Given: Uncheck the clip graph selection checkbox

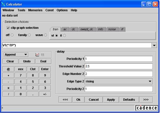Looking at the screenshot, I should point(8,28).
